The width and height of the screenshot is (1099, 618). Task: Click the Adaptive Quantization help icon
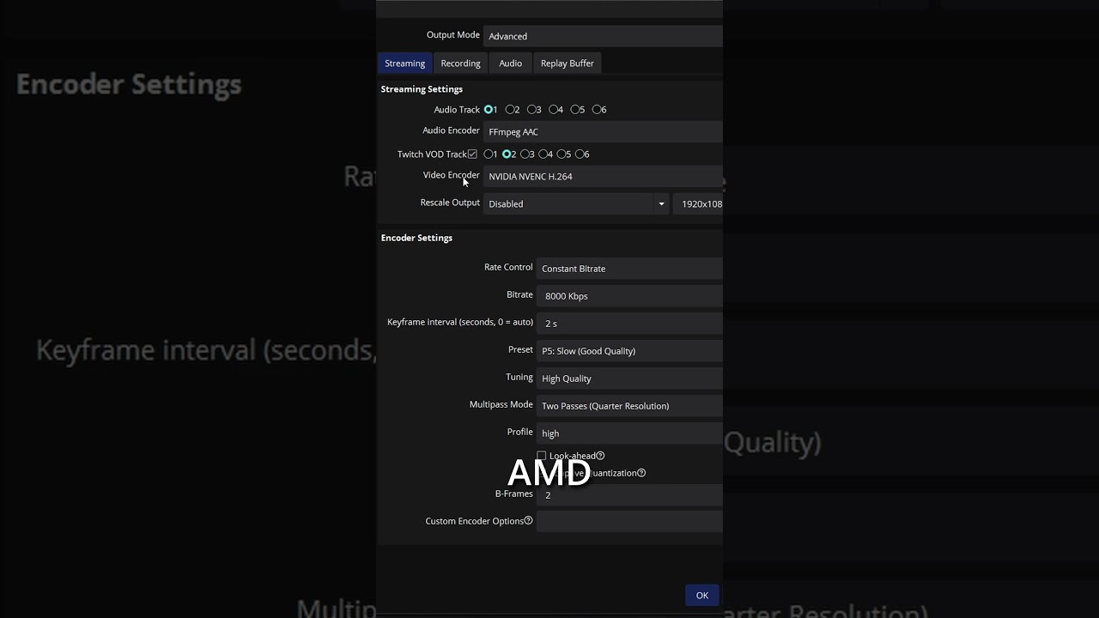(641, 473)
